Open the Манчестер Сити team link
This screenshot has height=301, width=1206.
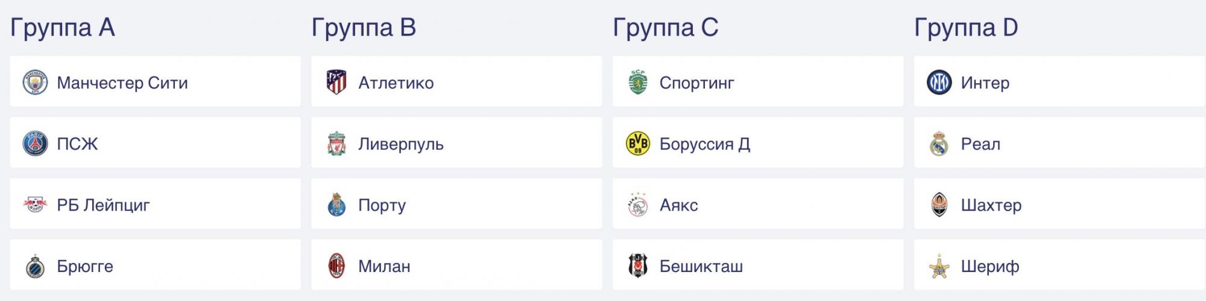coord(122,83)
